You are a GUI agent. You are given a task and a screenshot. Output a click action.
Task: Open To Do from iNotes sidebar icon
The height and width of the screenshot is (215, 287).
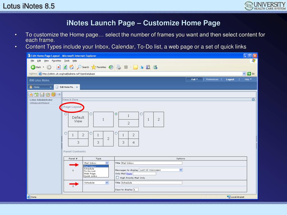(48, 95)
